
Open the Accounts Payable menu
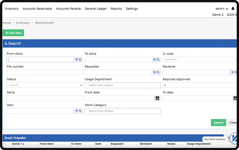pos(68,9)
